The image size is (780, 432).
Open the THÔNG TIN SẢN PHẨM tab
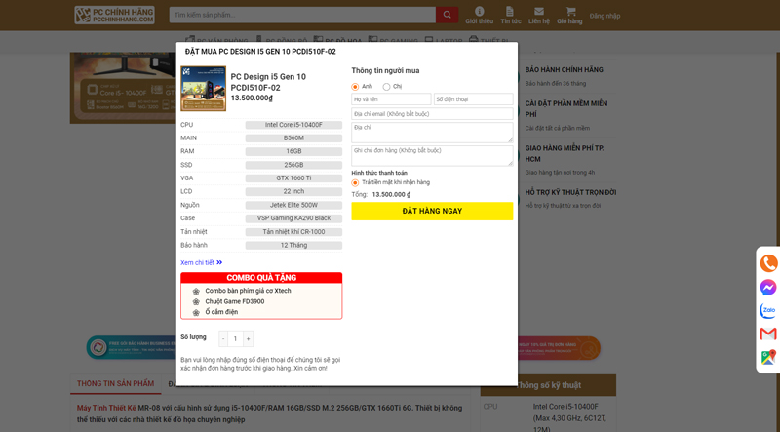coord(116,383)
